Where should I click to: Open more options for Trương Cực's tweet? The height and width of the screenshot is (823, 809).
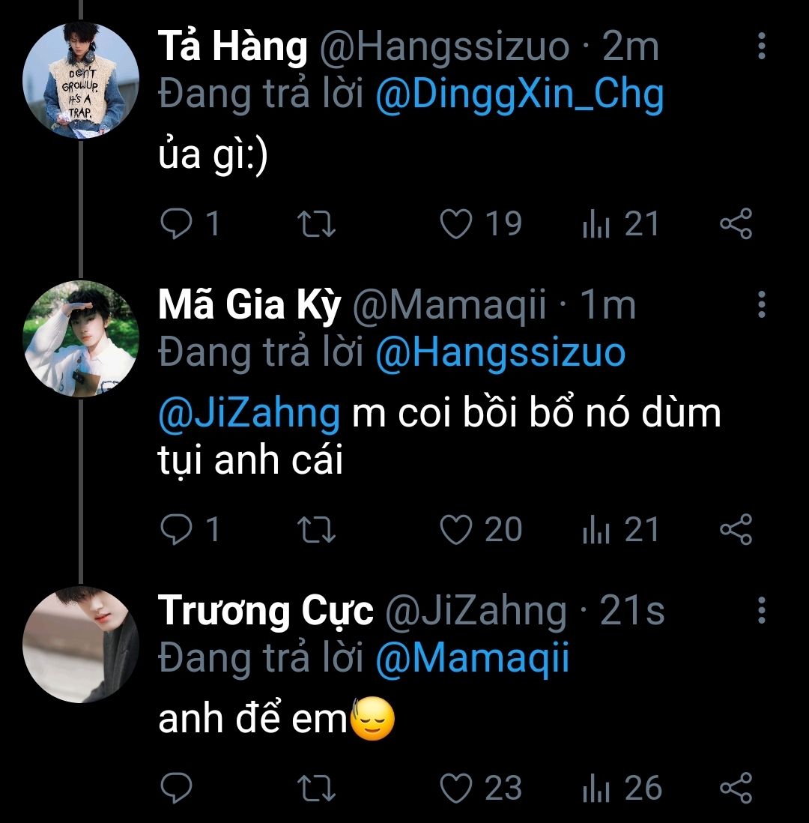(761, 611)
